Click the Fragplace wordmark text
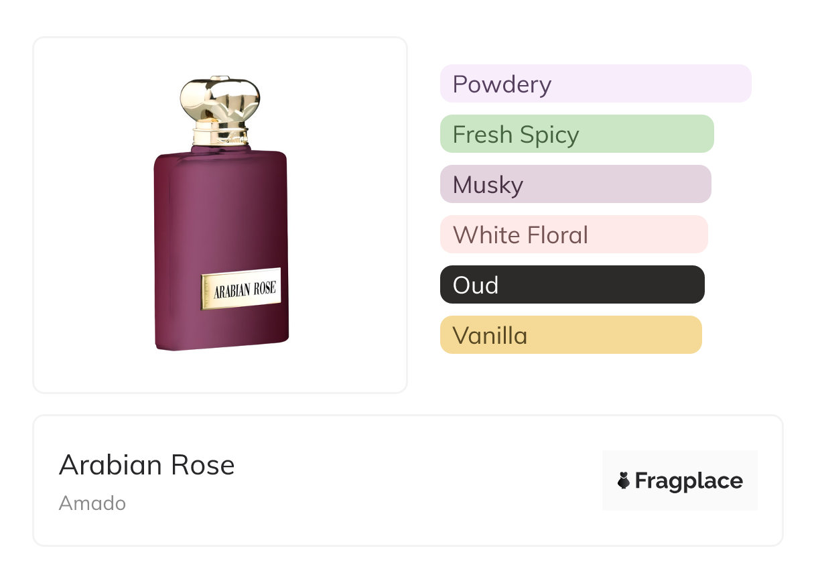816x579 pixels. tap(689, 480)
